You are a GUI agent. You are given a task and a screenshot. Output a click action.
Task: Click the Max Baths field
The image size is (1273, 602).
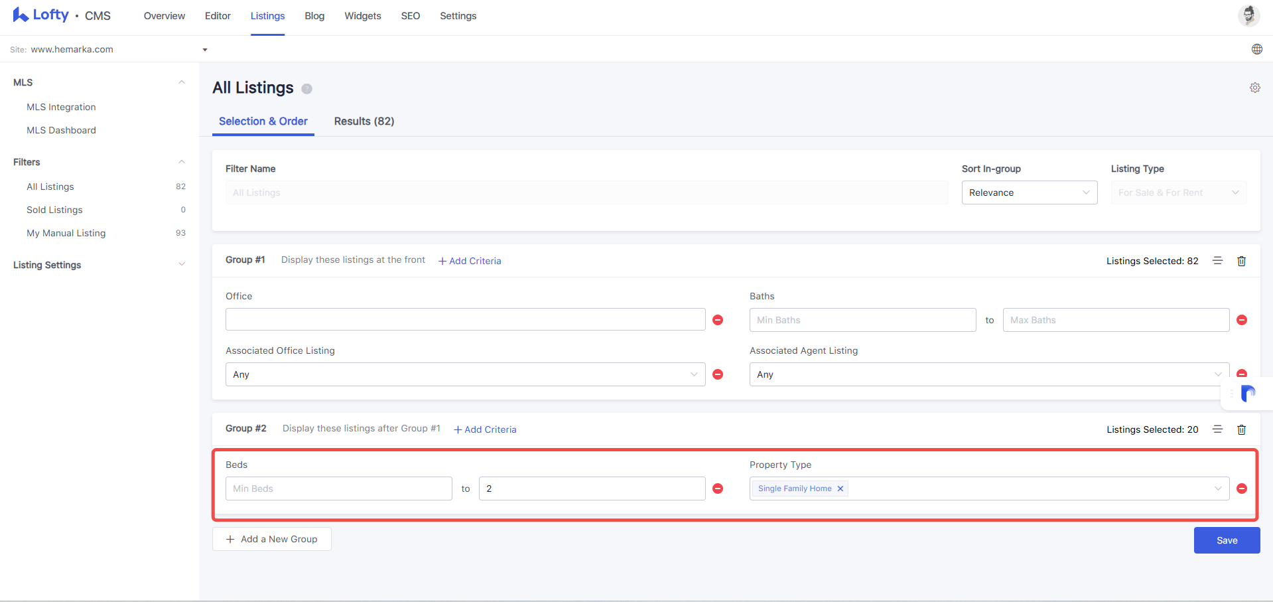[1116, 320]
